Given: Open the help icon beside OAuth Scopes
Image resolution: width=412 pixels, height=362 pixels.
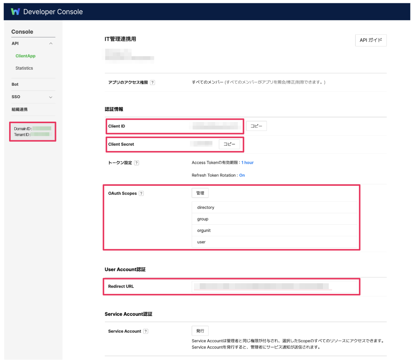Looking at the screenshot, I should tap(141, 193).
